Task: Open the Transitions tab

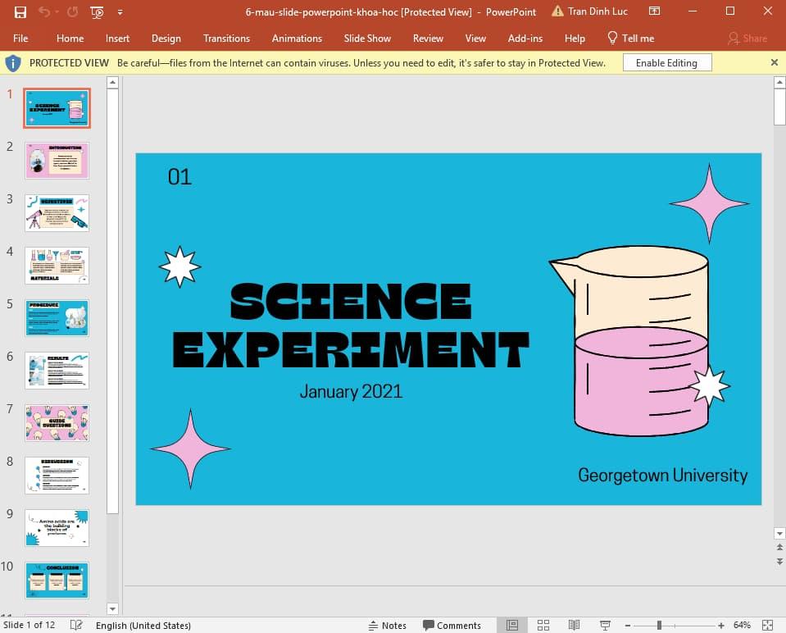Action: 226,38
